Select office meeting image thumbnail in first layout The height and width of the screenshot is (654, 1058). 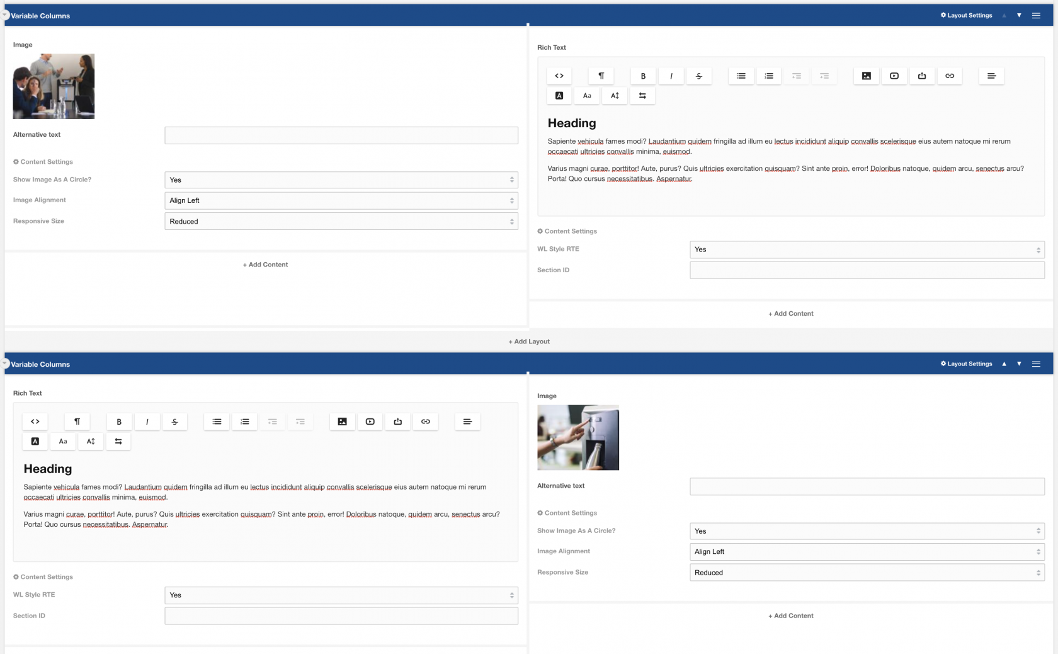54,86
